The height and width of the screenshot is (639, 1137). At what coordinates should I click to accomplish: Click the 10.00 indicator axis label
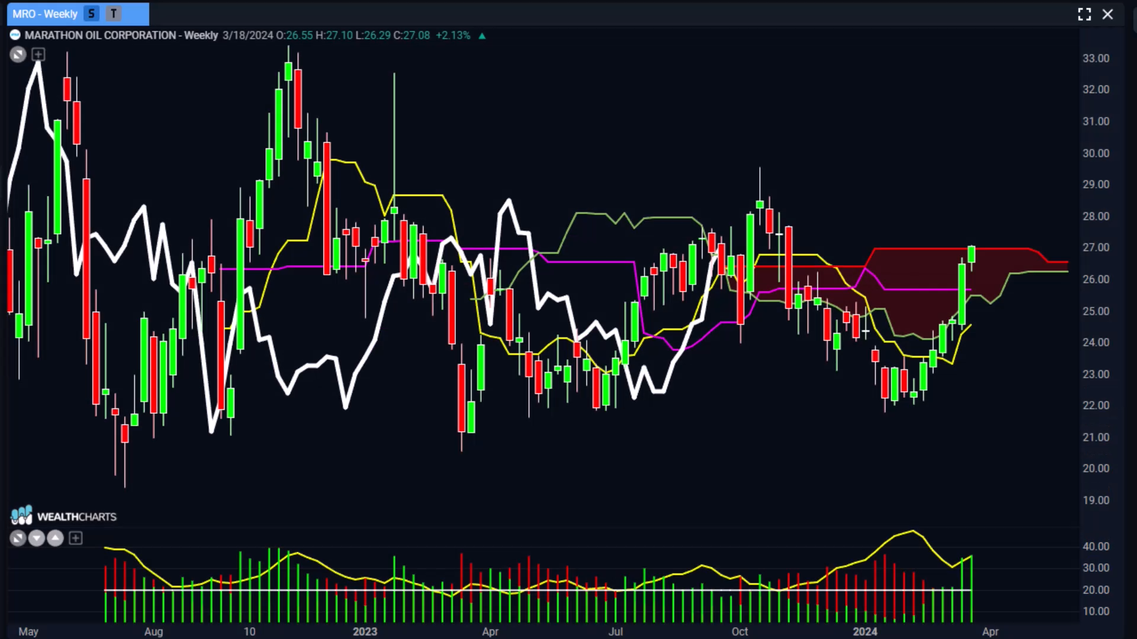(1096, 611)
